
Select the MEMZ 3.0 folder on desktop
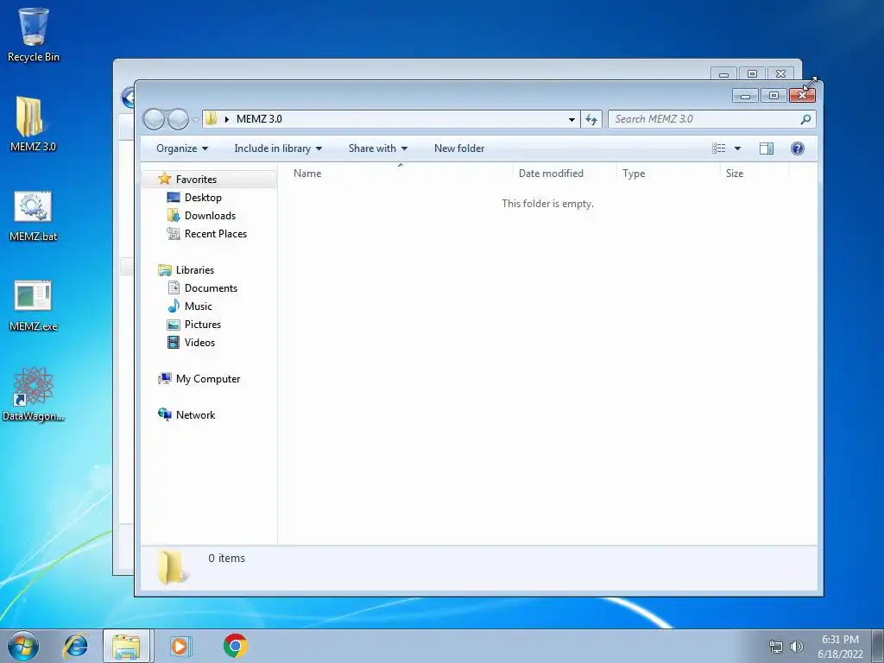[x=33, y=124]
